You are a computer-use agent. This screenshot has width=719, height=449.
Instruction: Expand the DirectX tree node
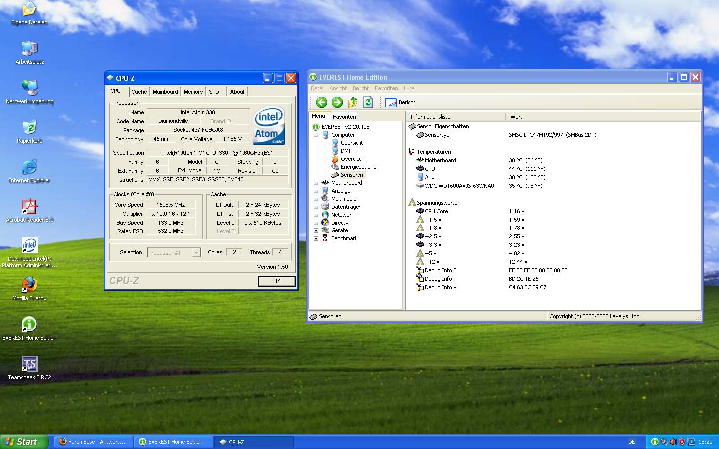316,223
